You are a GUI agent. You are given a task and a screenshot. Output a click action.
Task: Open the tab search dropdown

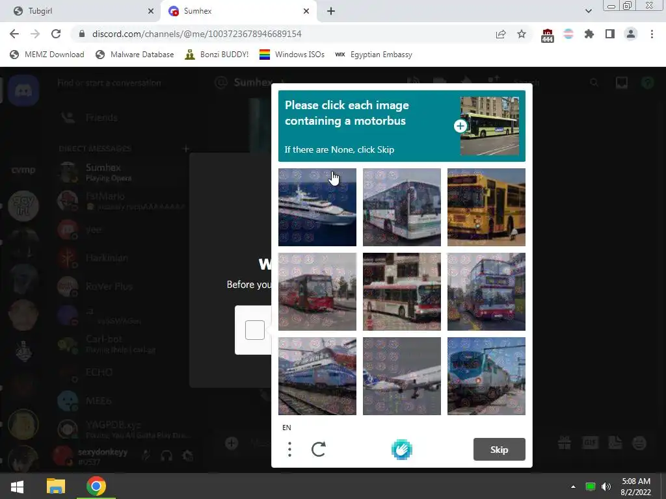tap(588, 11)
